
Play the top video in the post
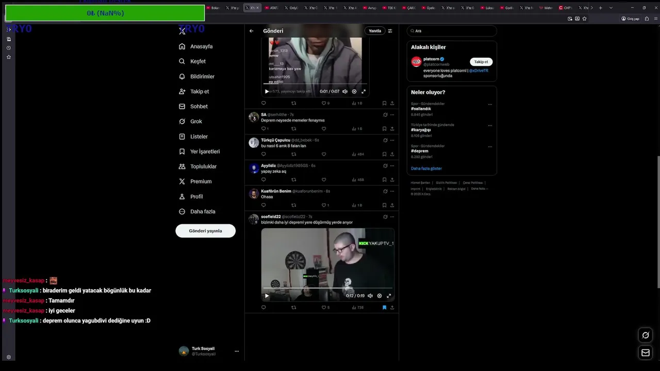tap(267, 91)
